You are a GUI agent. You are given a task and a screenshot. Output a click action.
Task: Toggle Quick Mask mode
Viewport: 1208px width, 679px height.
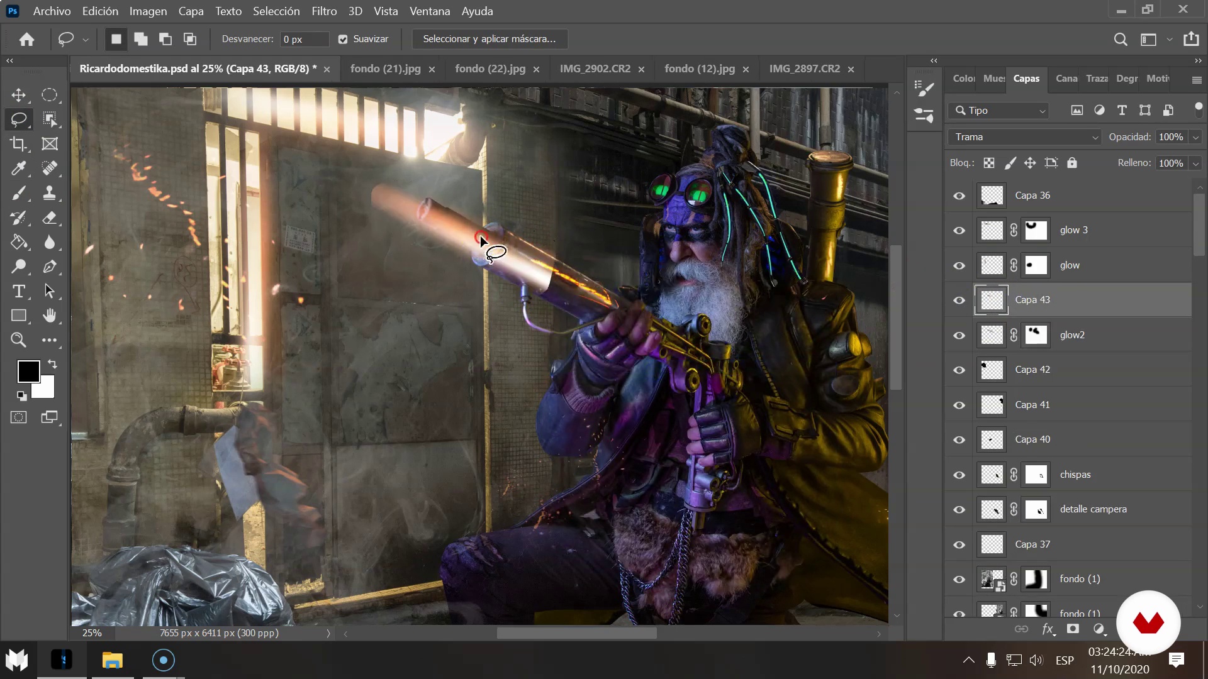(19, 417)
